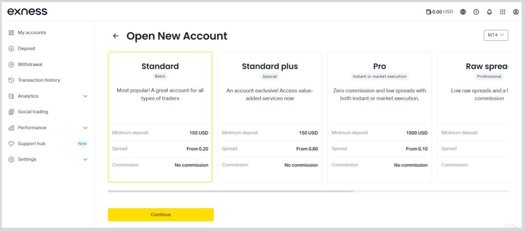This screenshot has width=525, height=231.
Task: Click the horizontal account cards scrollbar
Action: coord(231,191)
